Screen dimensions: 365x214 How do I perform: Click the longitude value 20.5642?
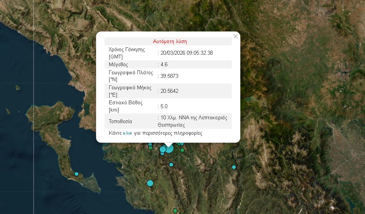pyautogui.click(x=169, y=91)
